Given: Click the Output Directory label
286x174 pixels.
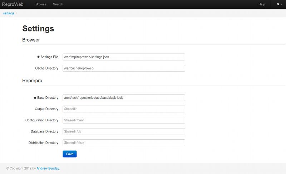Looking at the screenshot, I should [x=46, y=109].
